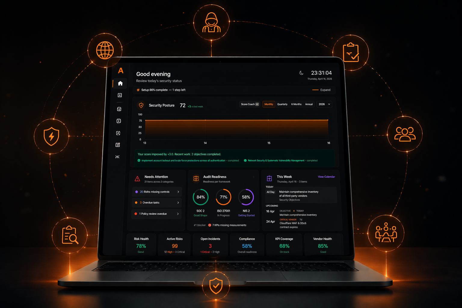Select the Annual range
This screenshot has height=308, width=462.
point(309,104)
